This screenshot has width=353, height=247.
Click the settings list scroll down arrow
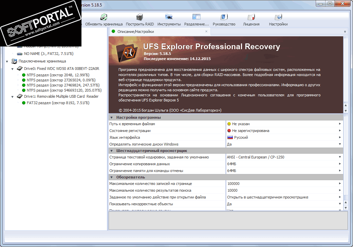[346, 208]
